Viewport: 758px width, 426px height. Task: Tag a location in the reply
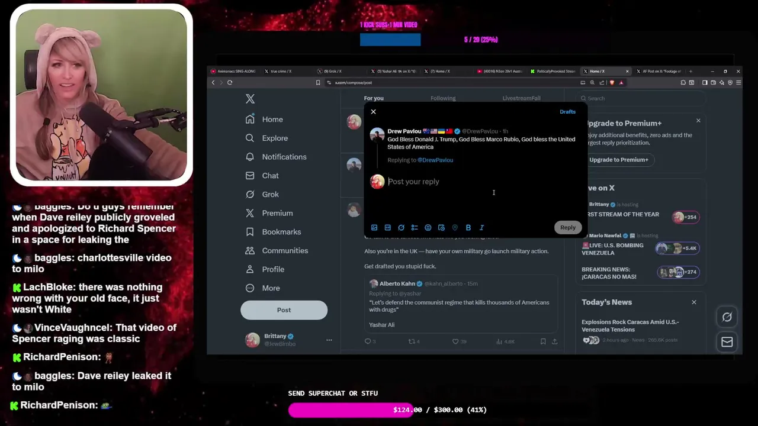pyautogui.click(x=455, y=228)
